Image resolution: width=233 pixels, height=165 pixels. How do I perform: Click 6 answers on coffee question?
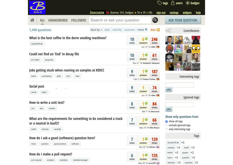click(x=143, y=40)
